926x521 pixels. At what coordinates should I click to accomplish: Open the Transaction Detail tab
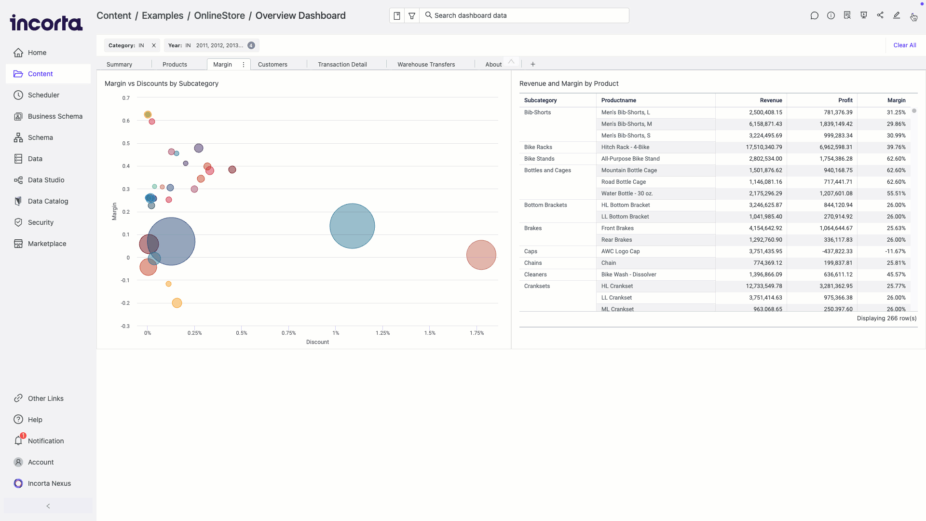coord(342,65)
